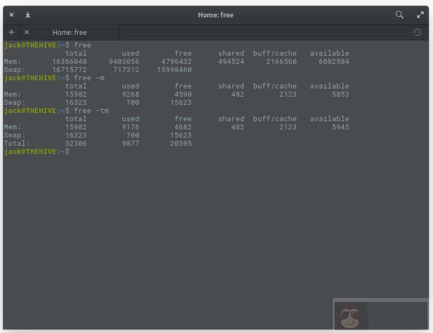Close the 'Home: free' tab
This screenshot has height=333, width=433.
pyautogui.click(x=27, y=32)
